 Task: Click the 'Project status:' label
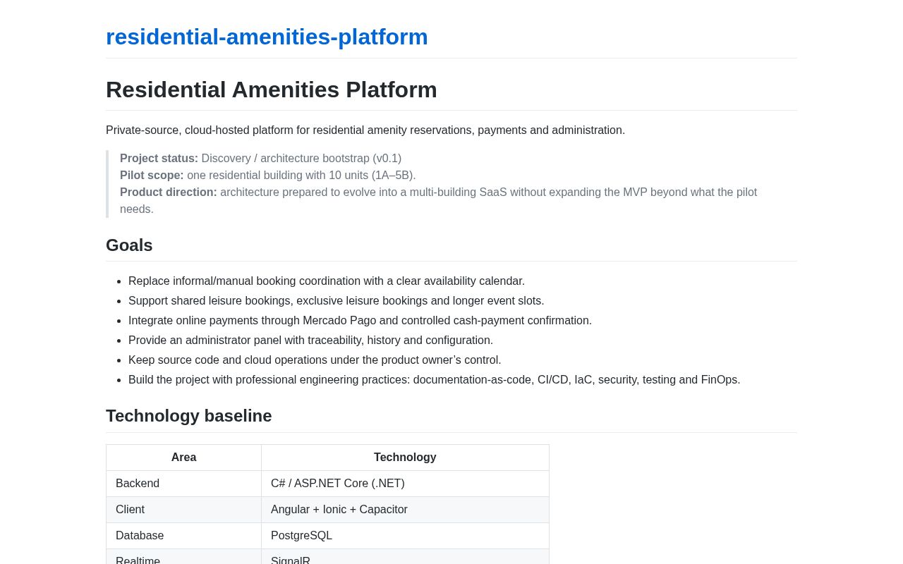click(159, 159)
